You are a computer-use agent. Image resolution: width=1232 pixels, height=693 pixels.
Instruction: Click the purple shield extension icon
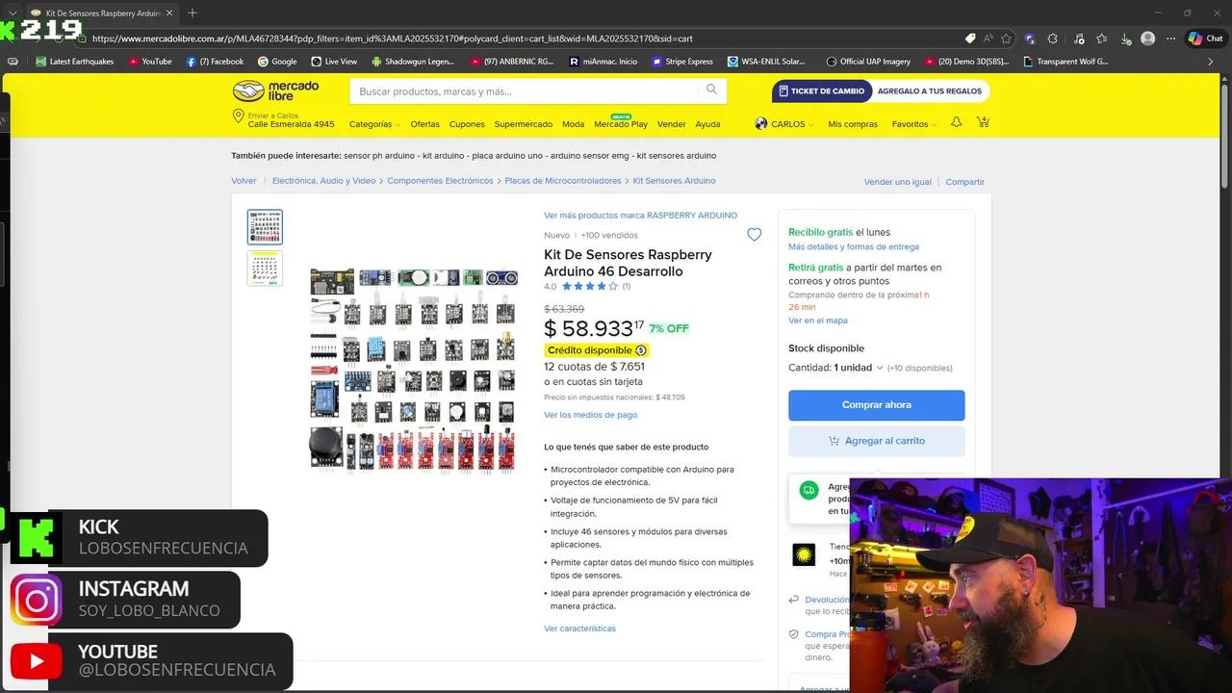pyautogui.click(x=1030, y=38)
